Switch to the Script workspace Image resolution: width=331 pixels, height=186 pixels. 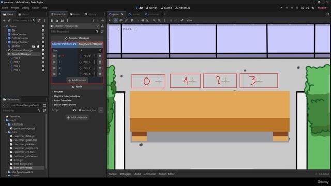tap(152, 8)
